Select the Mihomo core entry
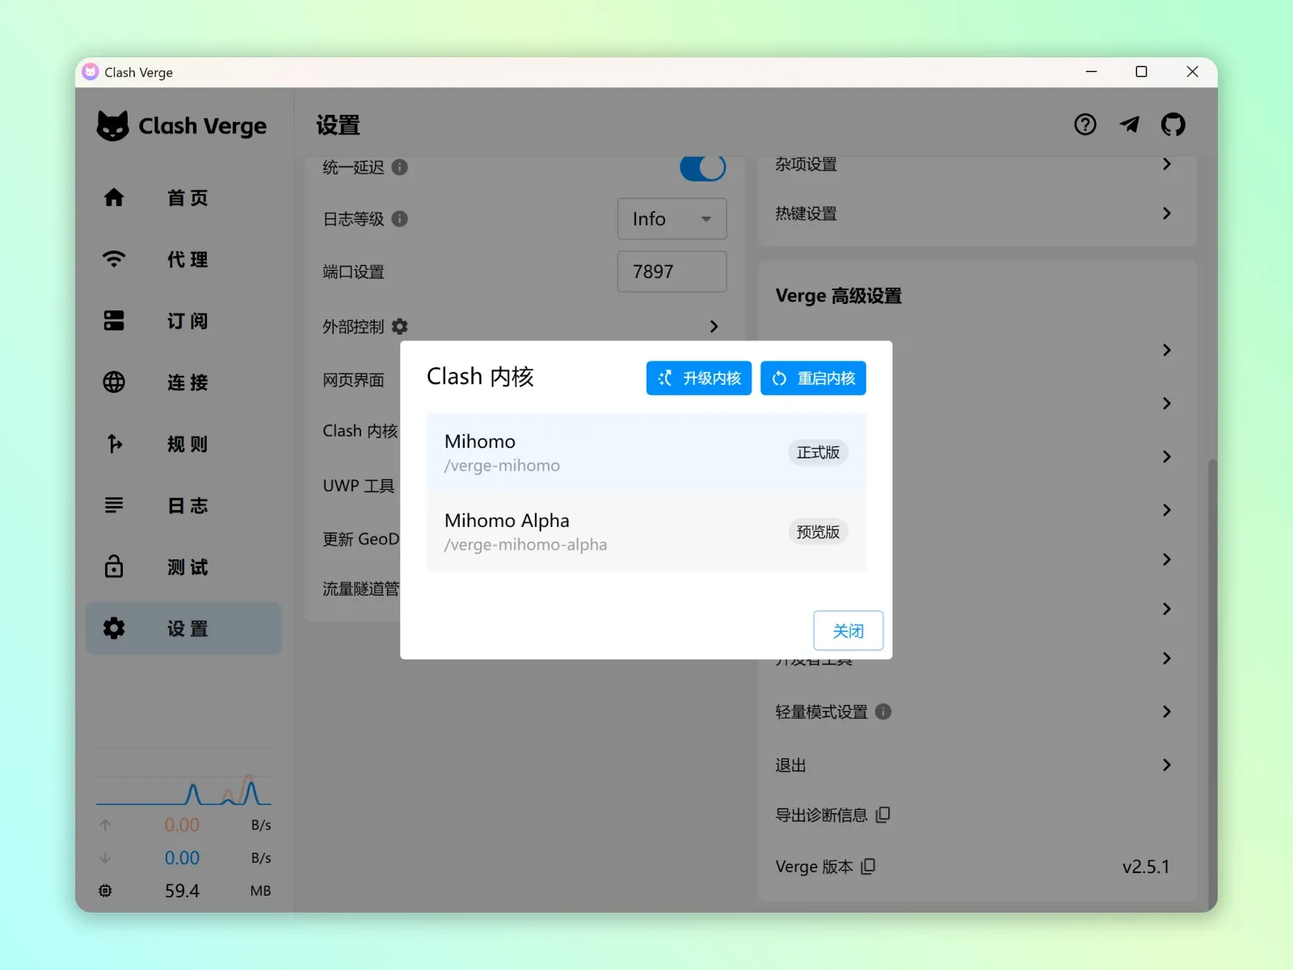 (x=646, y=453)
